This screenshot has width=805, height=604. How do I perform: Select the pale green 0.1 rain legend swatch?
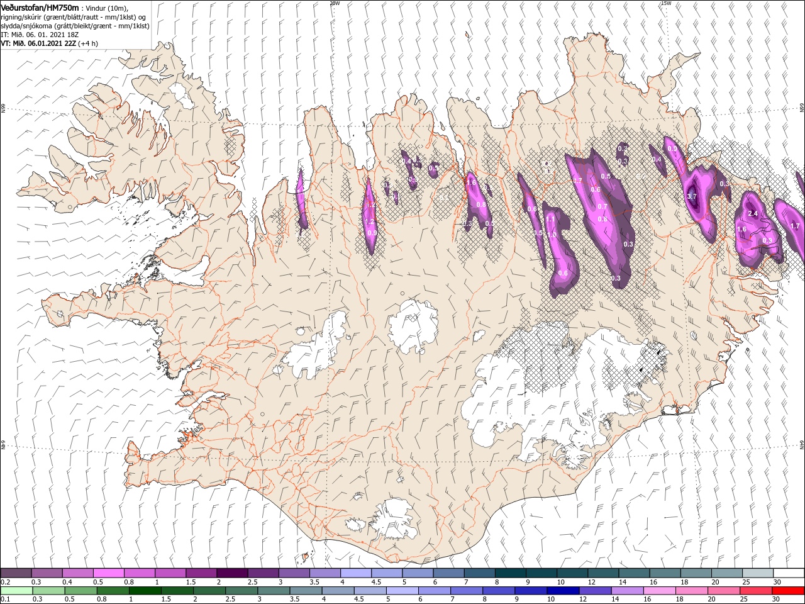pos(16,591)
